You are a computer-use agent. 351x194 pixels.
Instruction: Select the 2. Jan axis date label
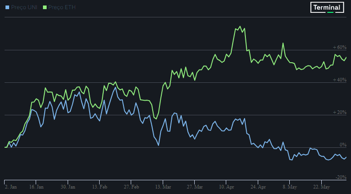pos(11,187)
